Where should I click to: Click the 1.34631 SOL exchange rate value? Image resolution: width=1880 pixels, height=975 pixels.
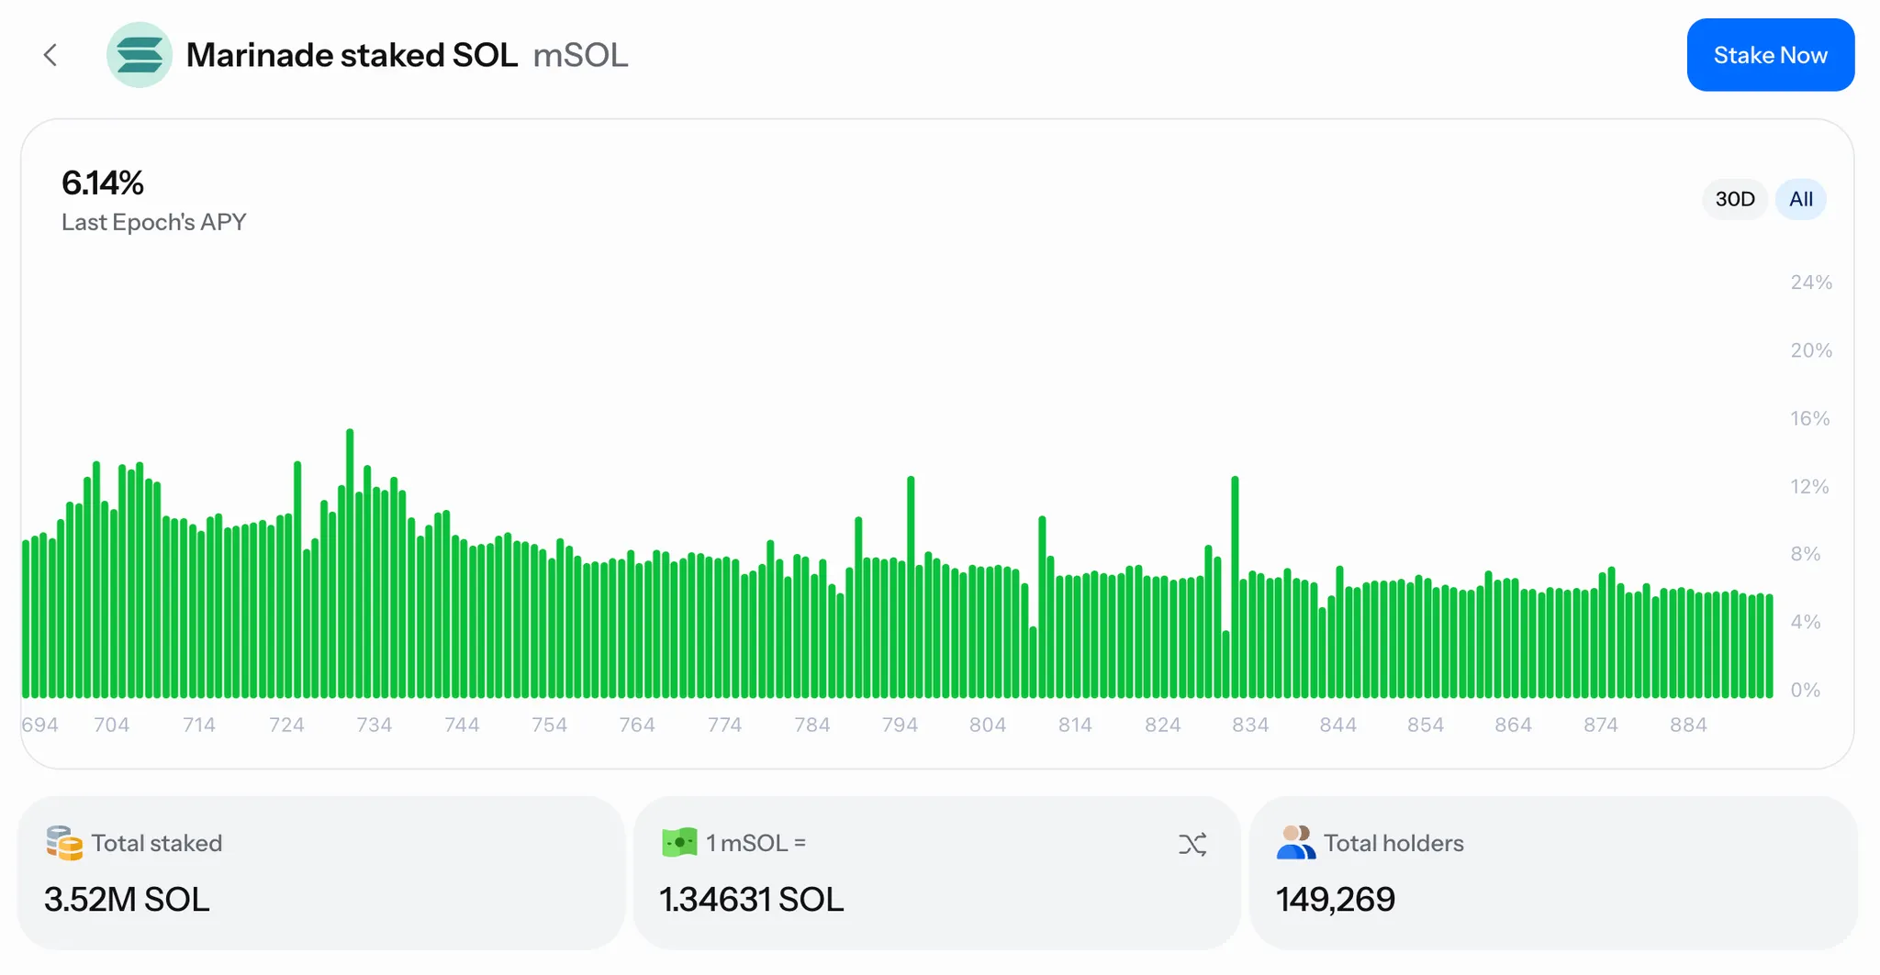coord(751,899)
